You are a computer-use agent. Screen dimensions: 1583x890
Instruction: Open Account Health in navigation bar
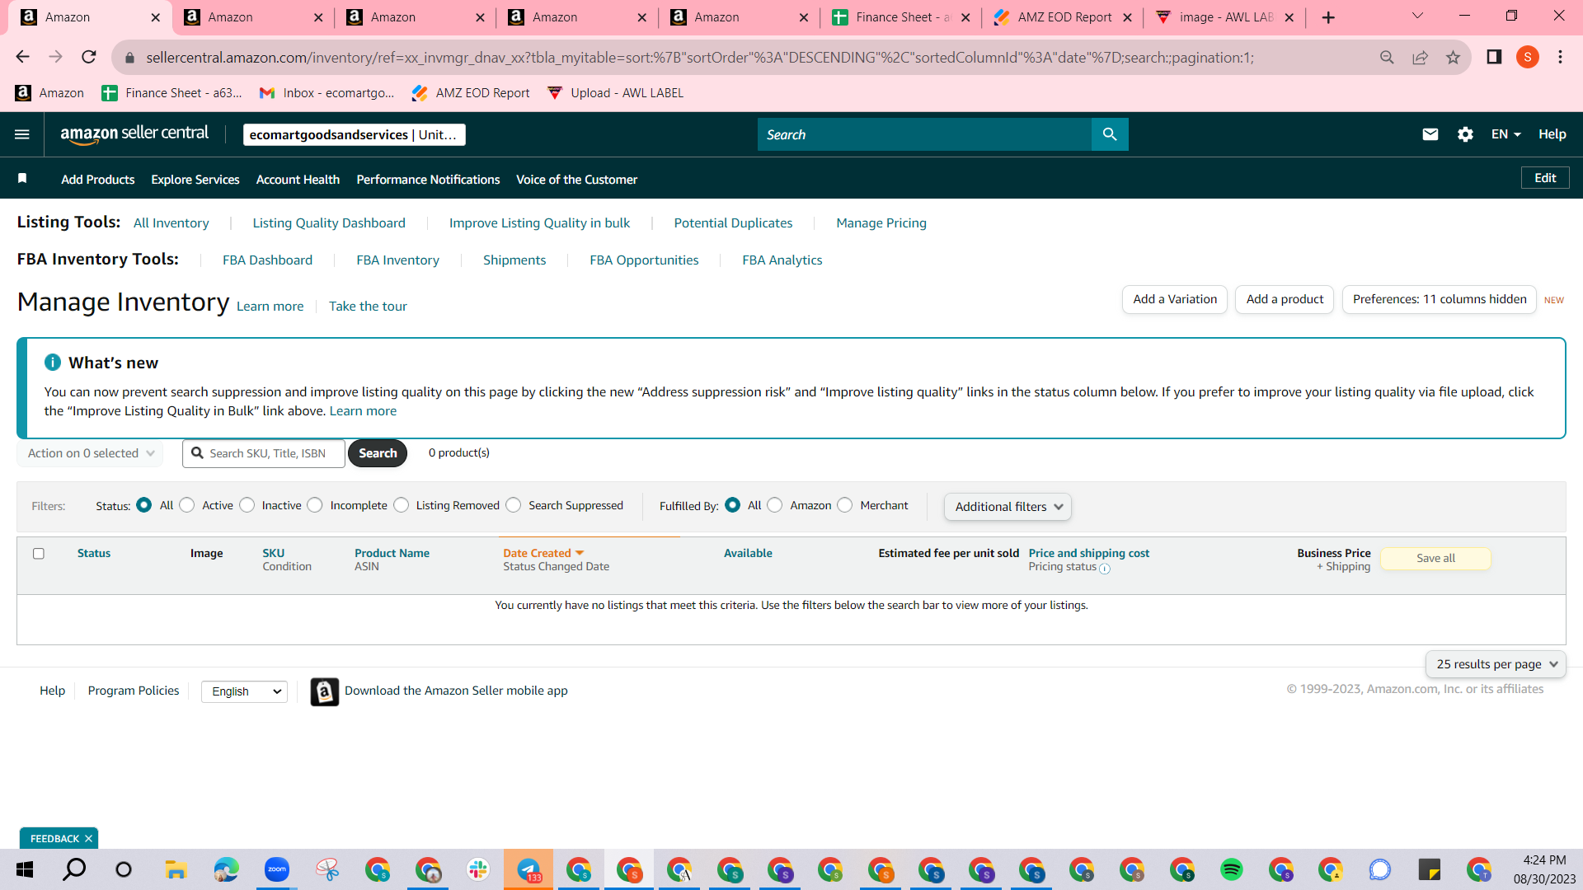298,179
